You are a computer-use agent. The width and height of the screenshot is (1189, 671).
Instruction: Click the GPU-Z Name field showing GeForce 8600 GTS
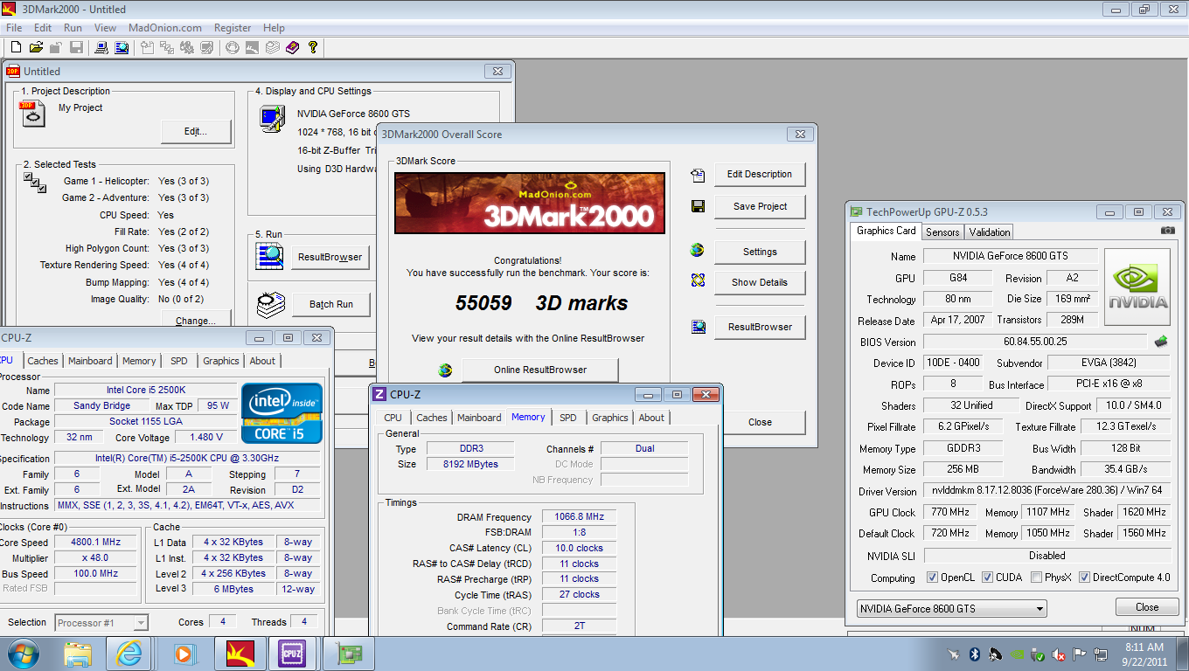[x=1010, y=256]
